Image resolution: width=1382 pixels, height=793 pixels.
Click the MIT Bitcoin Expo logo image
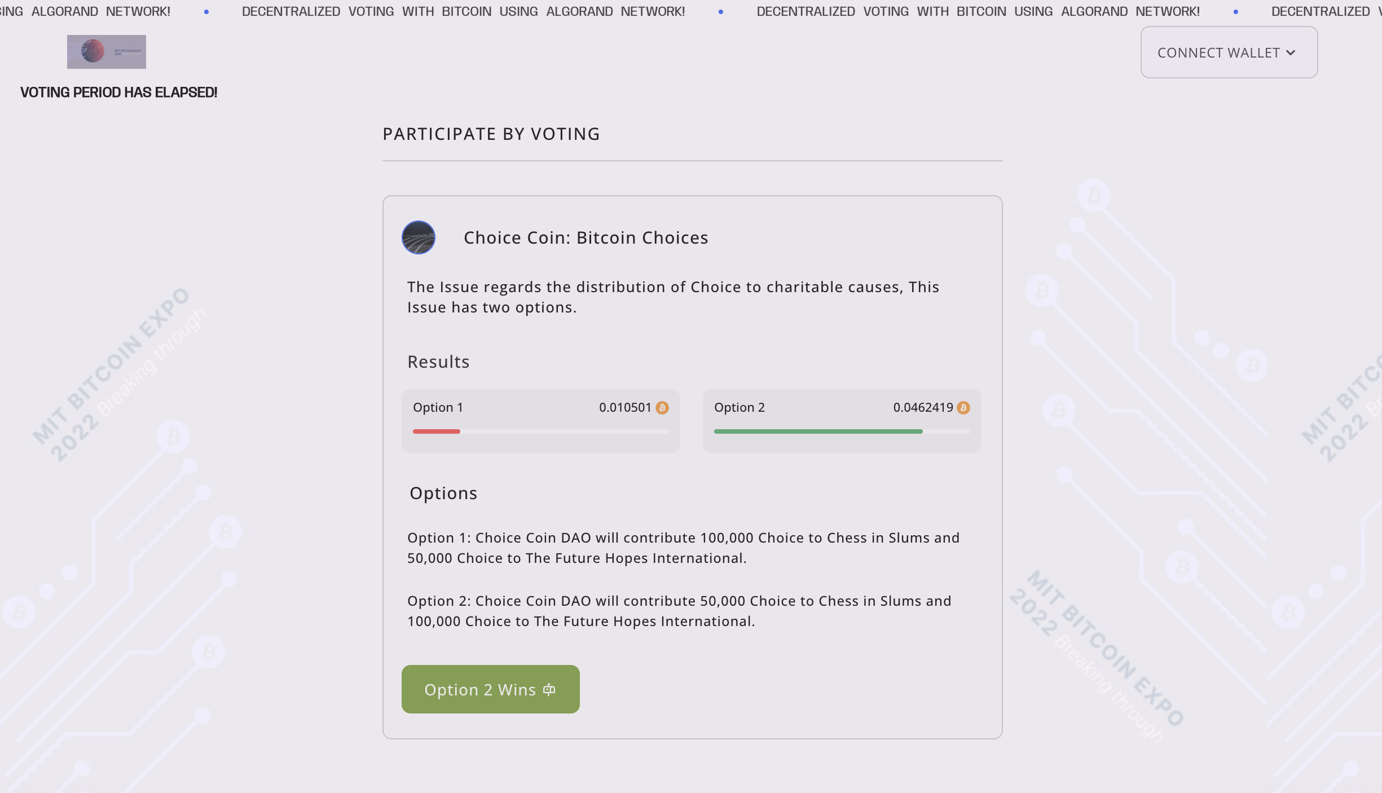coord(106,52)
